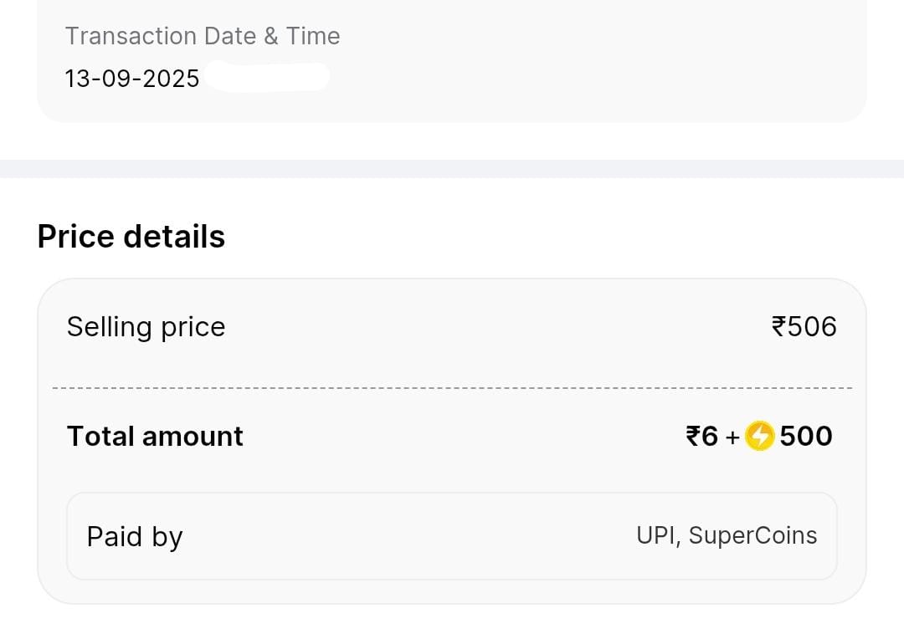Tap the UPI, SuperCoins payment text
The image size is (904, 624).
coord(727,535)
